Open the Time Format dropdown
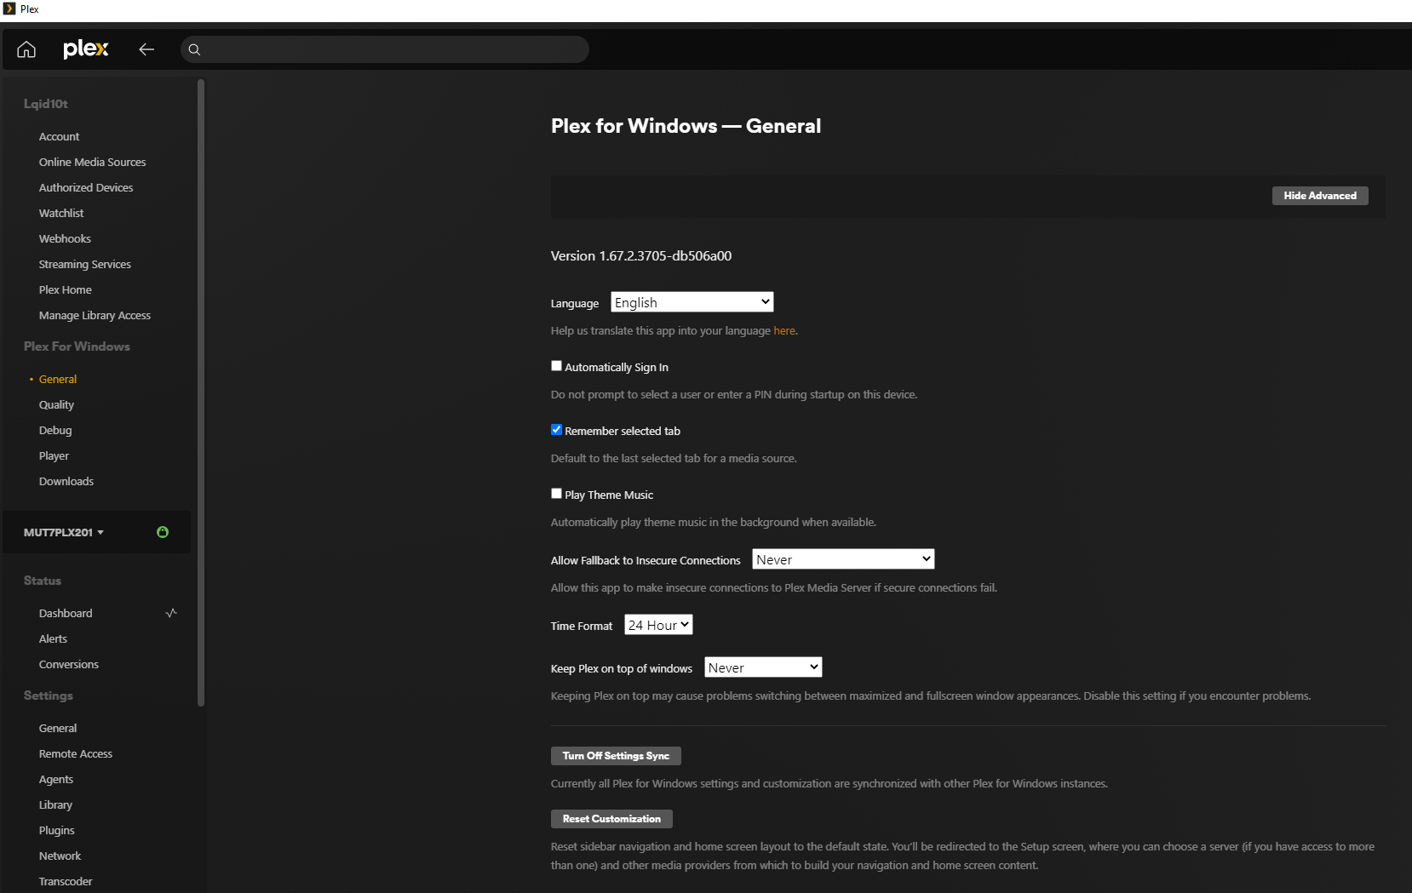The width and height of the screenshot is (1412, 893). point(658,625)
